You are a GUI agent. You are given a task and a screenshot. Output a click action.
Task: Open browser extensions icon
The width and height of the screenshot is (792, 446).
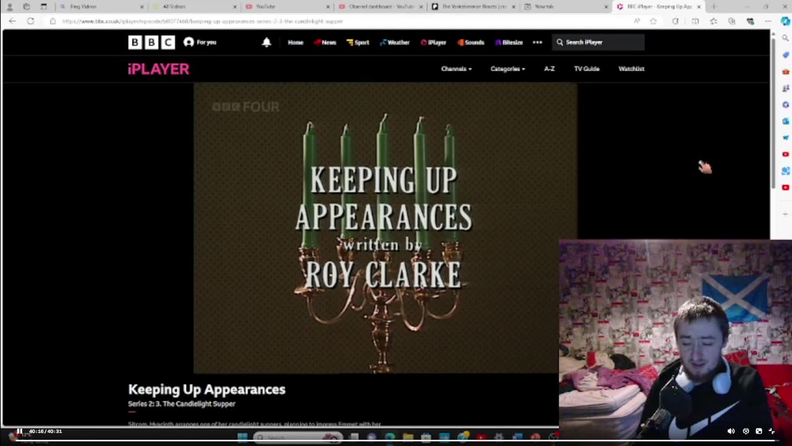tap(675, 21)
